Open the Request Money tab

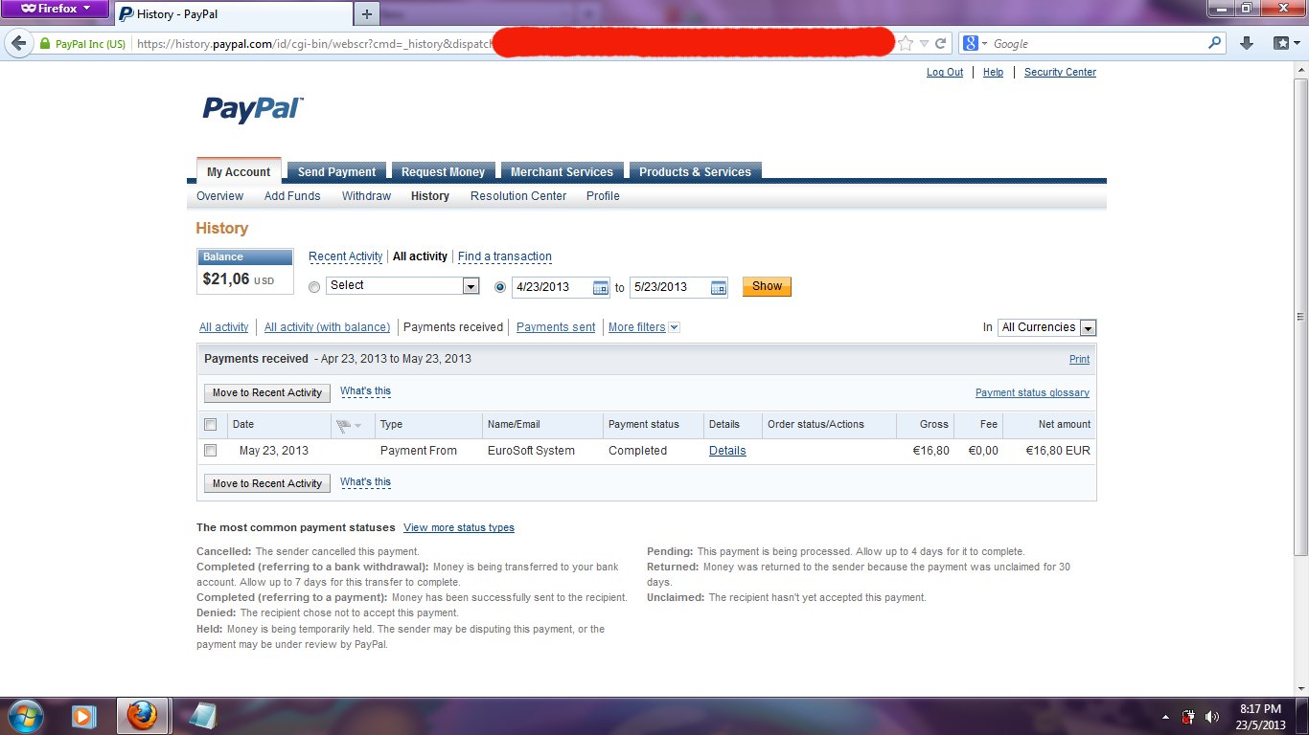point(443,172)
